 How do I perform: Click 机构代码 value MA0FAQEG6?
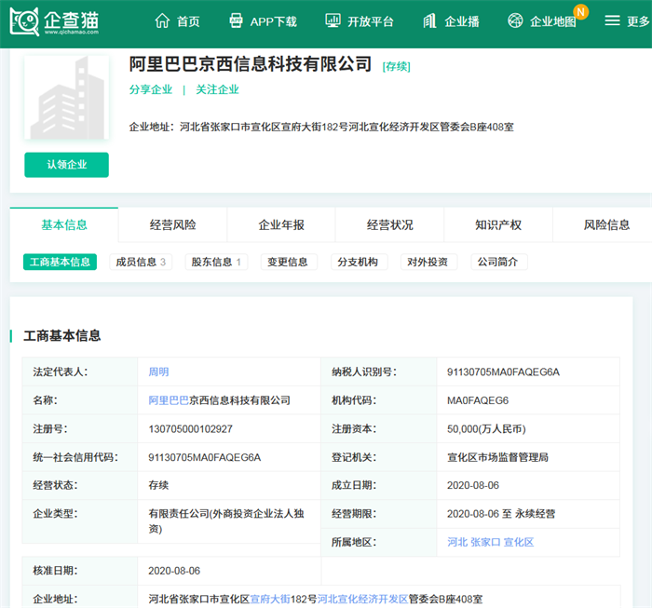tap(478, 400)
